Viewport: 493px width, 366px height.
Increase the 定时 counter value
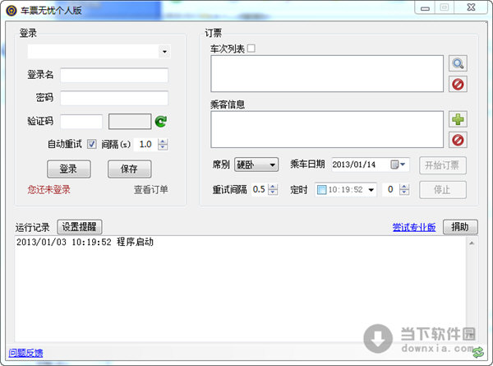tap(404, 187)
